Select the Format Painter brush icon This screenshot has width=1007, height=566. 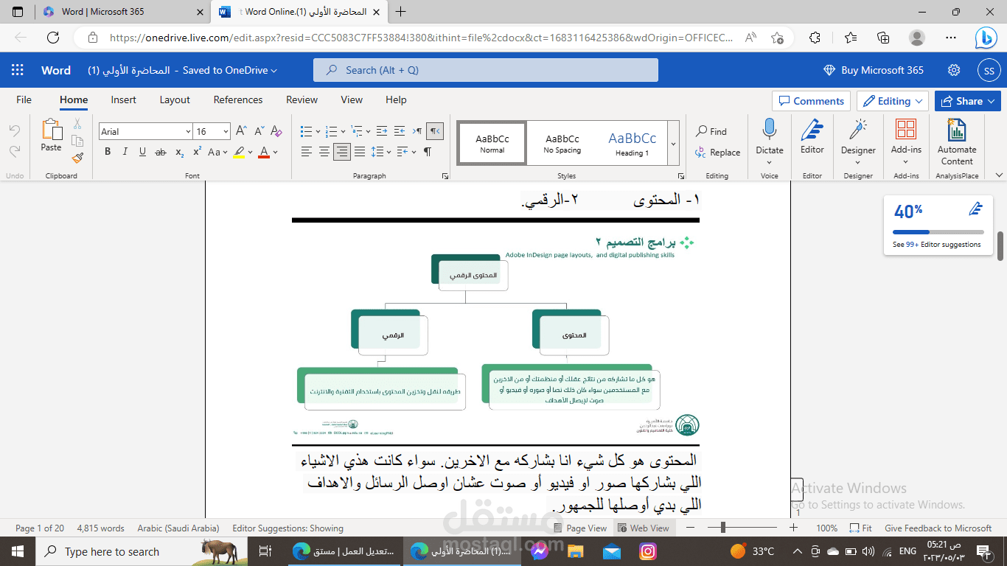pos(77,157)
